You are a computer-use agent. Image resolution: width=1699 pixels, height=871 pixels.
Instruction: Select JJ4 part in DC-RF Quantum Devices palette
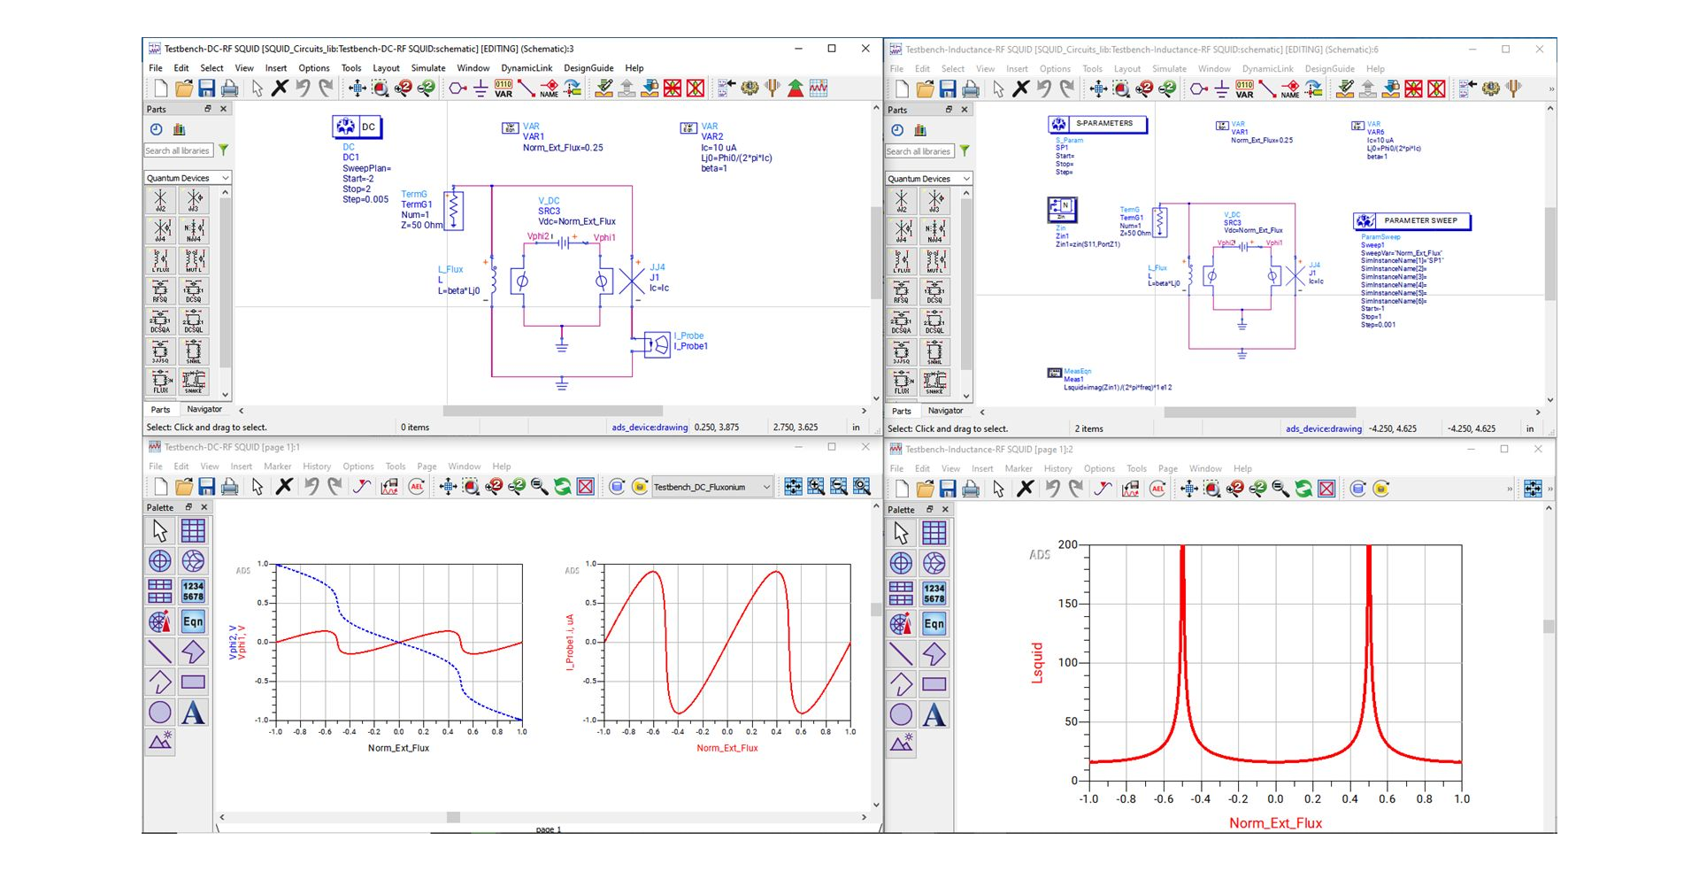[160, 230]
